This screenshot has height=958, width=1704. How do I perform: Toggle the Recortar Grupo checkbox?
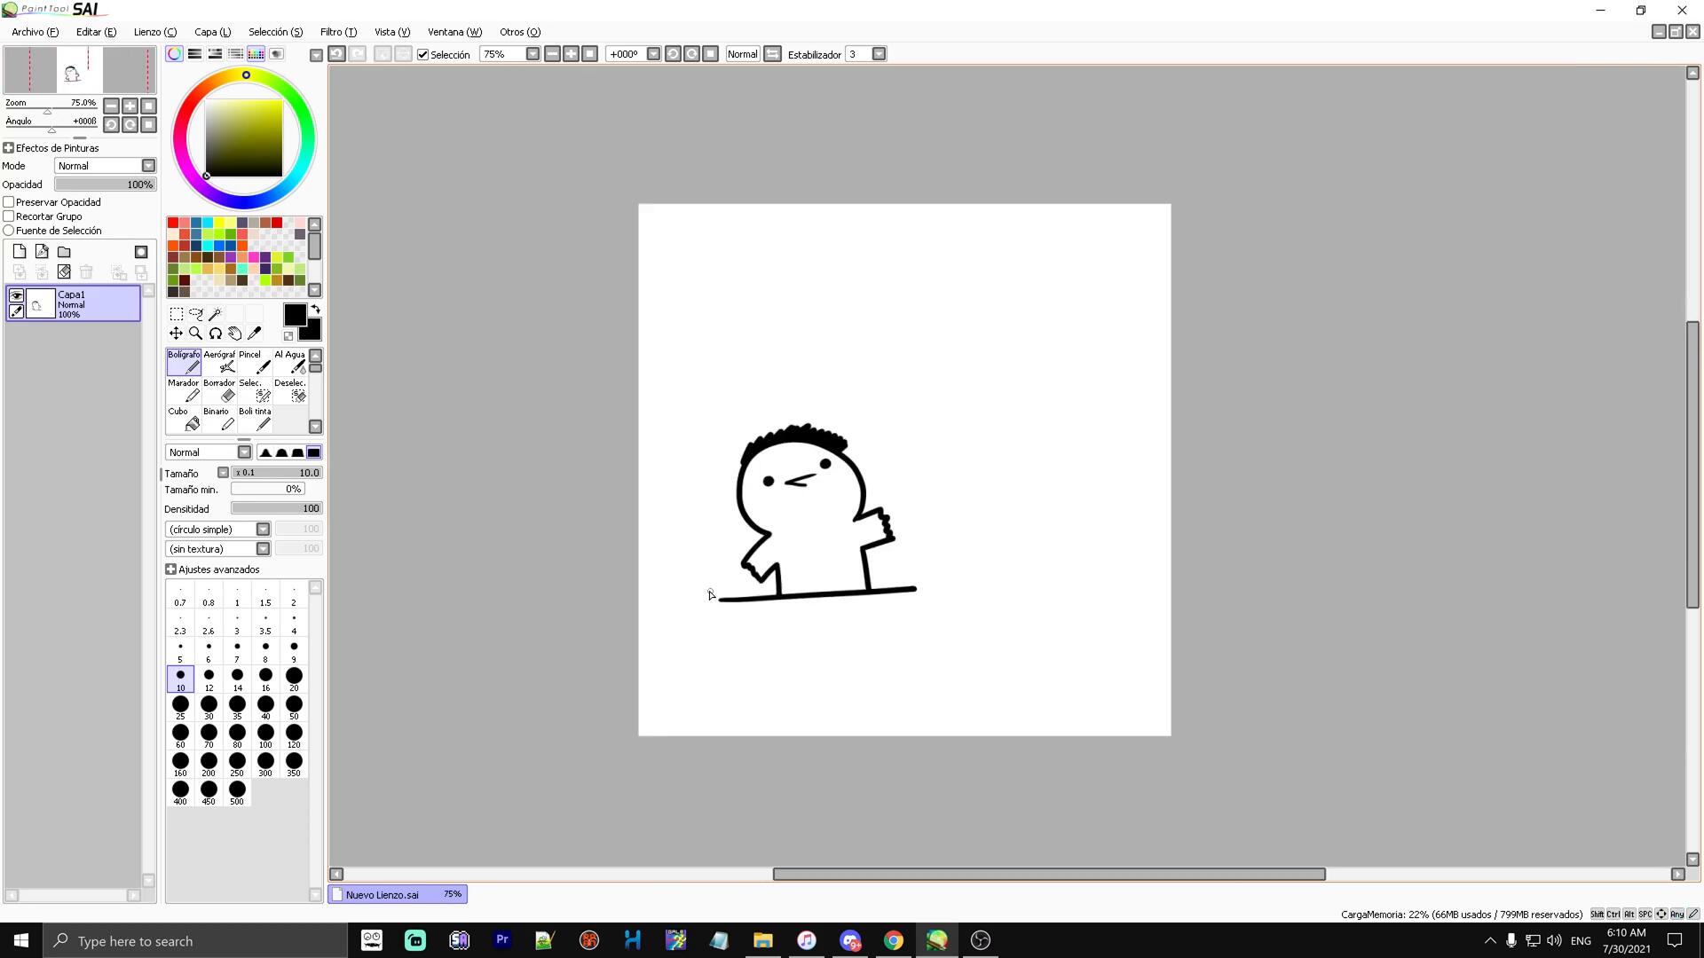(x=9, y=216)
